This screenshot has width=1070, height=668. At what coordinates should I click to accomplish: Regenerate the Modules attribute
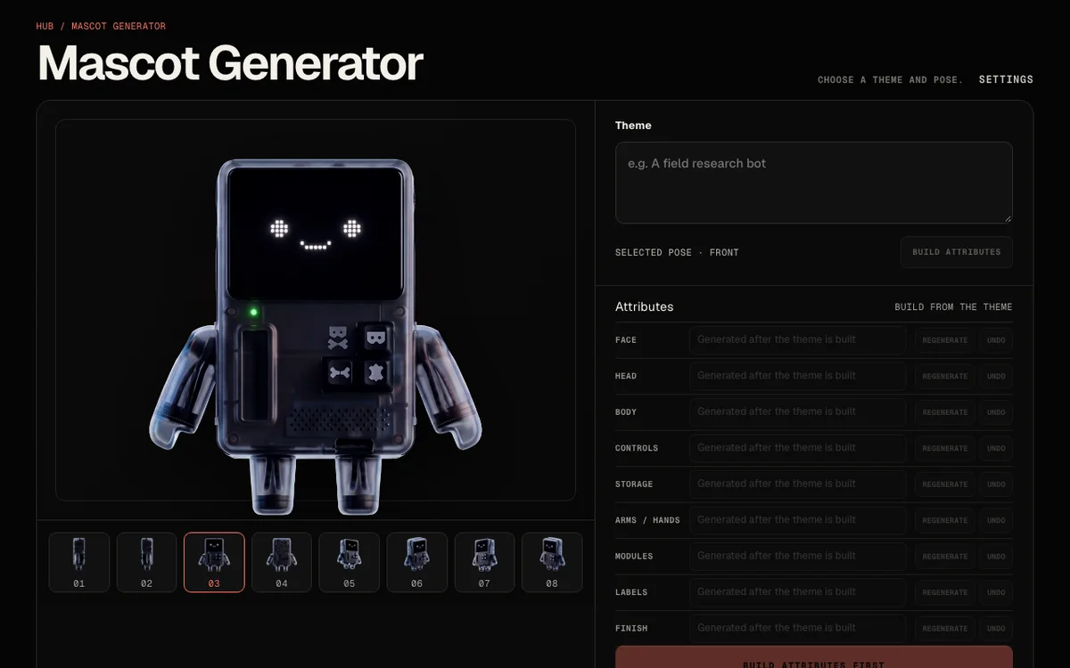coord(944,557)
